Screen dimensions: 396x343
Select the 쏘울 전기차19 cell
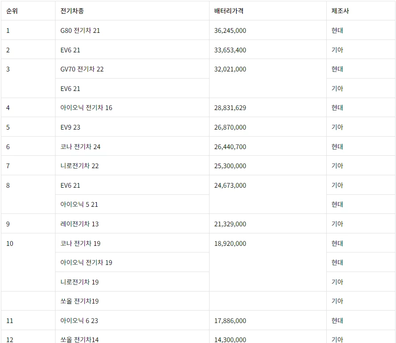[132, 301]
